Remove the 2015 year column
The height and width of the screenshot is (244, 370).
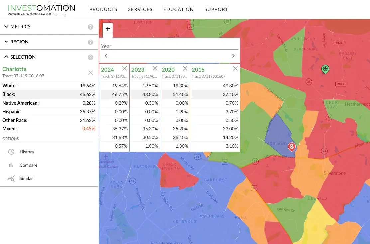coord(235,68)
